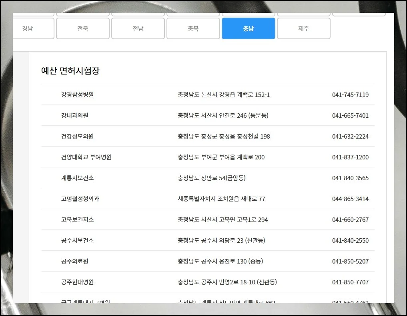Open the 전남 region list
Viewport: 407px width, 316px height.
[138, 28]
